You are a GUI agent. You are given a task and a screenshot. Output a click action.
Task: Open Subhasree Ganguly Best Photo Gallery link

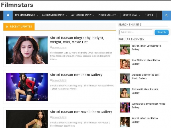pyautogui.click(x=148, y=106)
